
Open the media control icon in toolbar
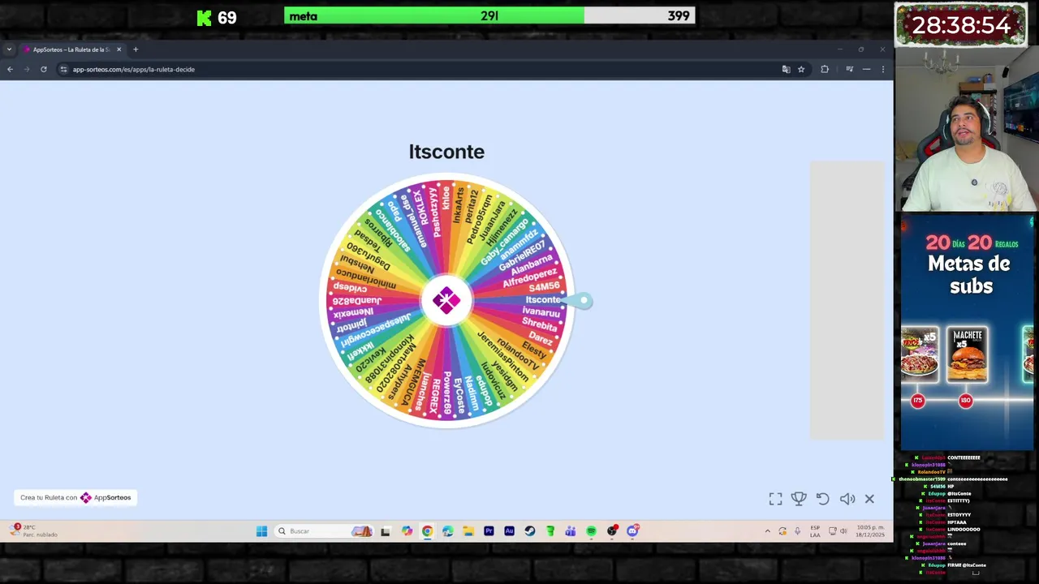[849, 69]
